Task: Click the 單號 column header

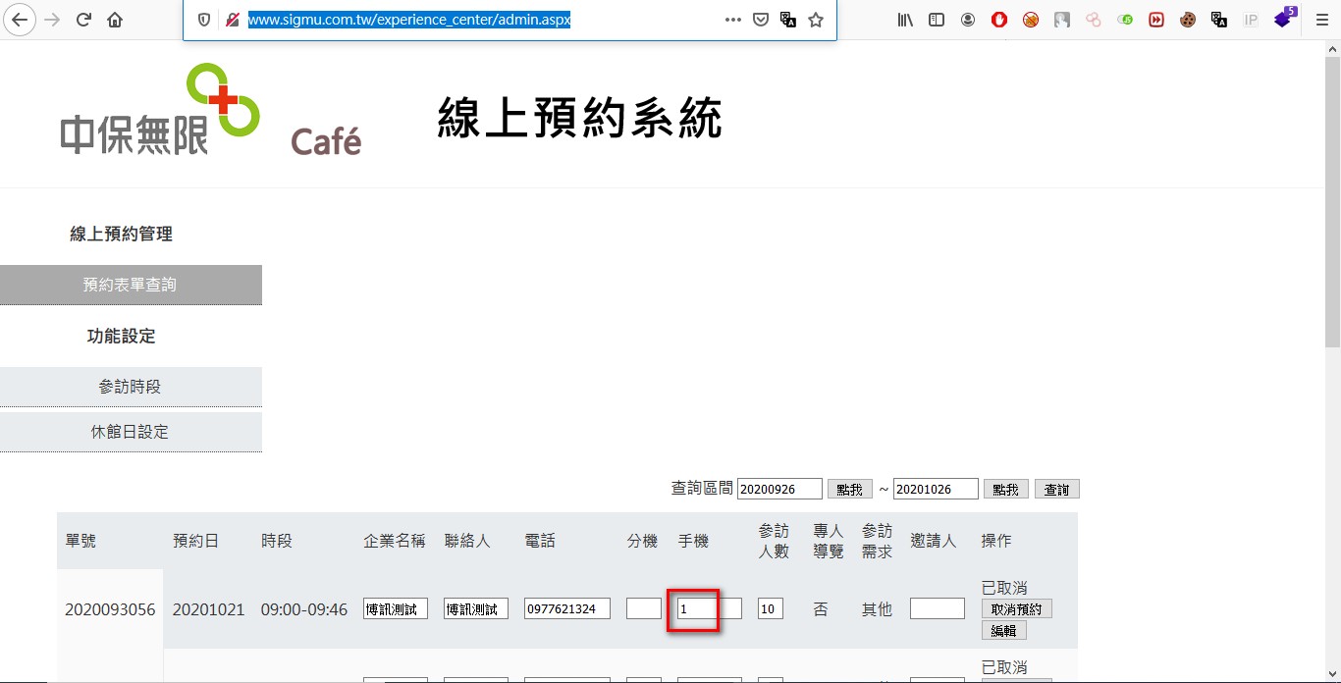Action: (x=80, y=541)
